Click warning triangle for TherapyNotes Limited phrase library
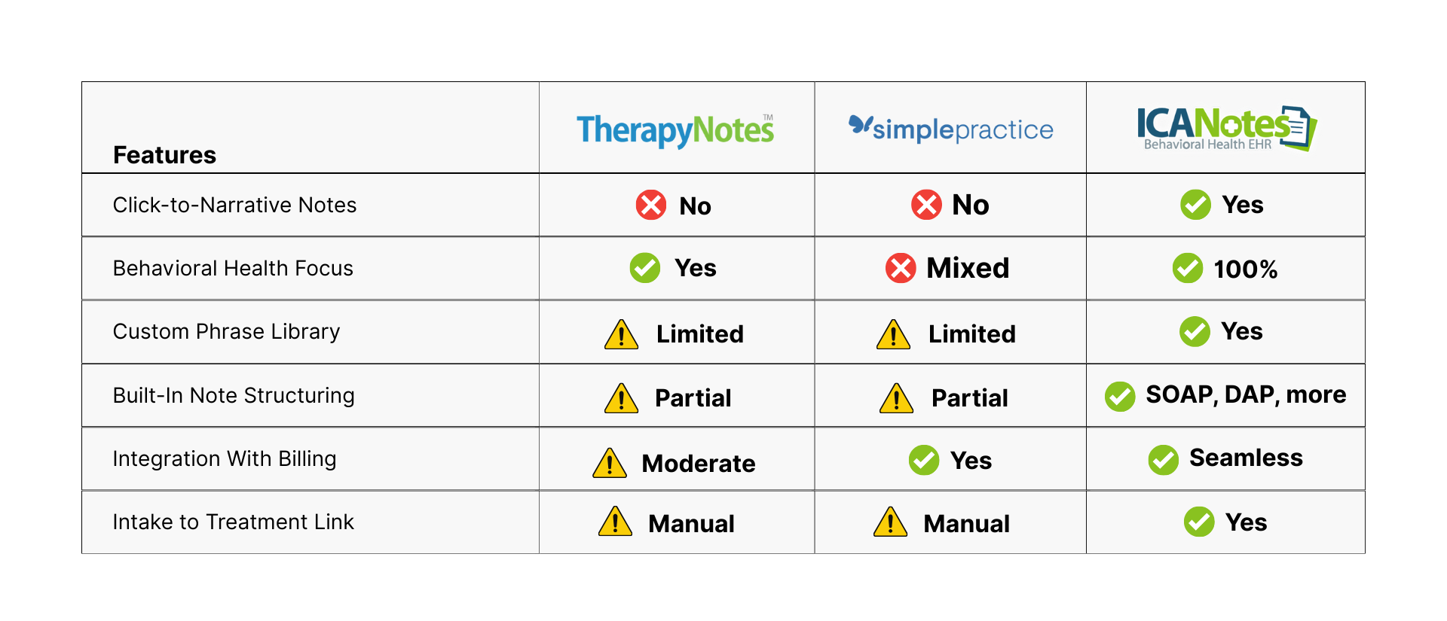 click(x=622, y=334)
